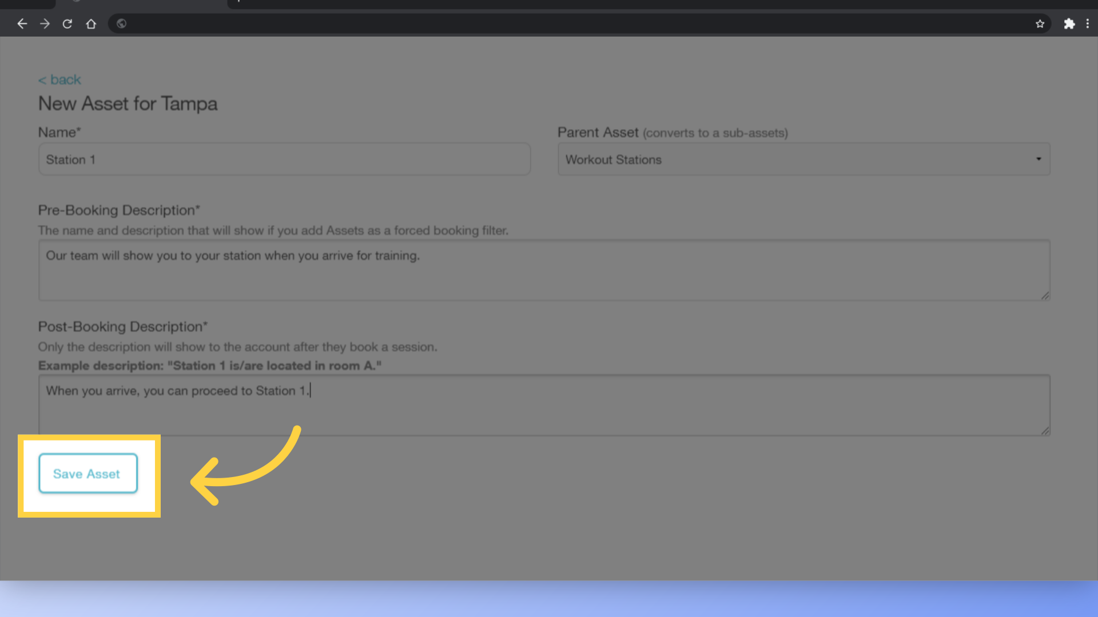This screenshot has height=617, width=1098.
Task: Click the back navigation arrow icon
Action: 22,23
